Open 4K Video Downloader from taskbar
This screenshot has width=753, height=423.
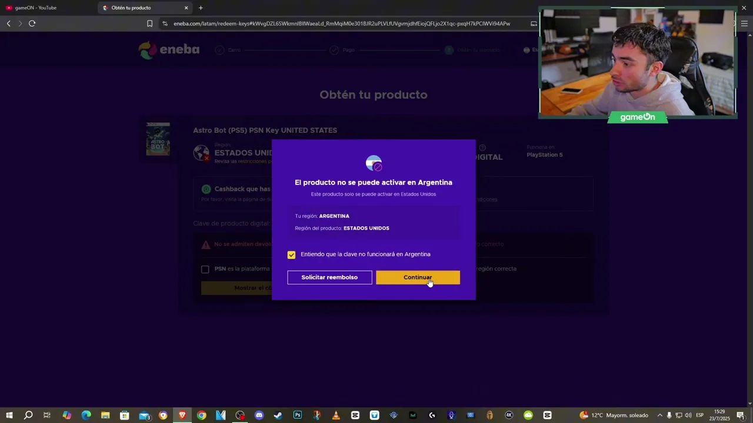509,415
